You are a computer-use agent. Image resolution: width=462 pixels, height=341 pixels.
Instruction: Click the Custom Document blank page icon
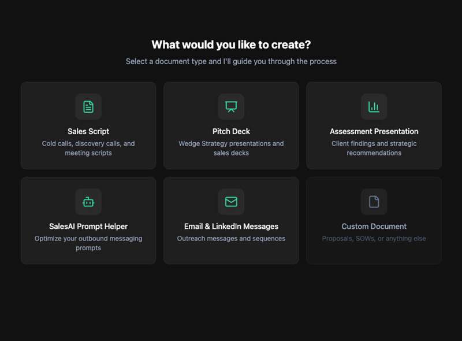[x=374, y=202]
